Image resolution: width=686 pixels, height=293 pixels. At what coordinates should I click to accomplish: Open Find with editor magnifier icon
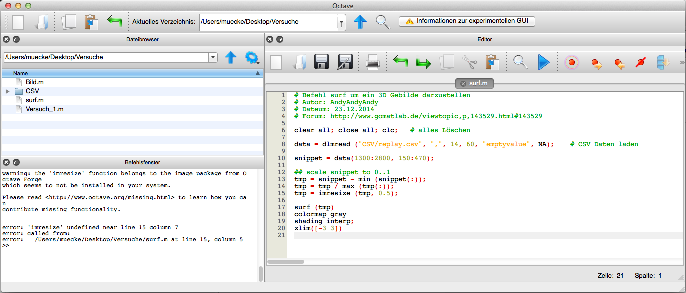point(520,62)
